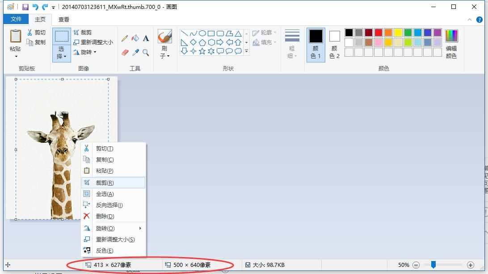
Task: Click the Resize (重新调整大小) ribbon button
Action: coord(93,42)
